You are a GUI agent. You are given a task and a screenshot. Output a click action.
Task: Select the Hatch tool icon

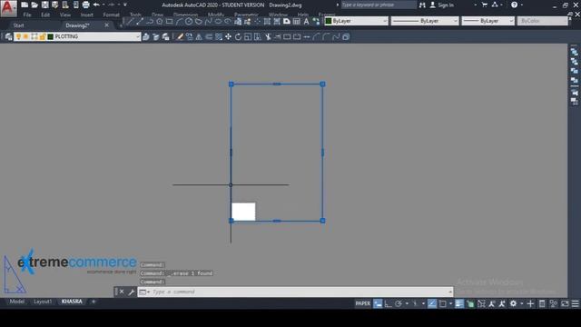(267, 22)
